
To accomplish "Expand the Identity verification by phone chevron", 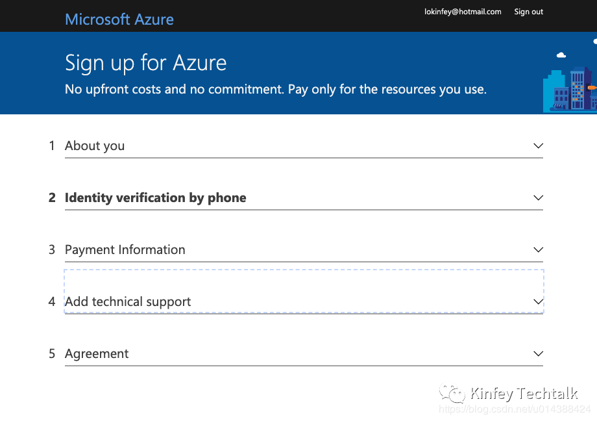I will pos(538,198).
